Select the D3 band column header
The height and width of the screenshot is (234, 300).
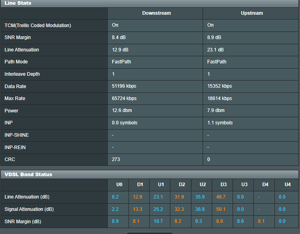click(x=223, y=185)
